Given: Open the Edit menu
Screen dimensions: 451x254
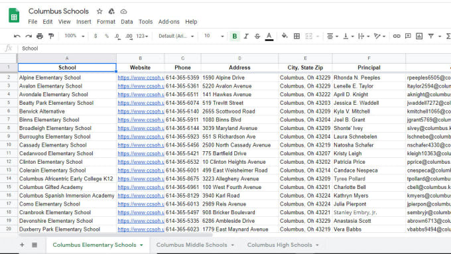Looking at the screenshot, I should [x=48, y=22].
